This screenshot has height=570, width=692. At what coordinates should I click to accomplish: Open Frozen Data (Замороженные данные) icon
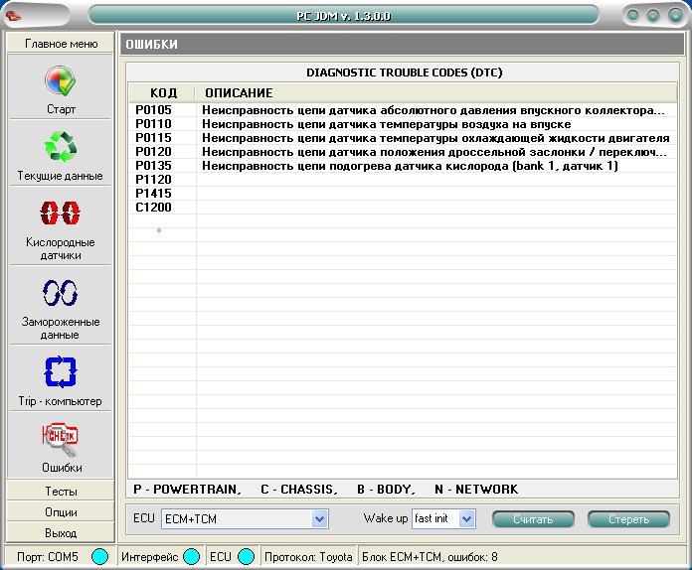tap(61, 292)
